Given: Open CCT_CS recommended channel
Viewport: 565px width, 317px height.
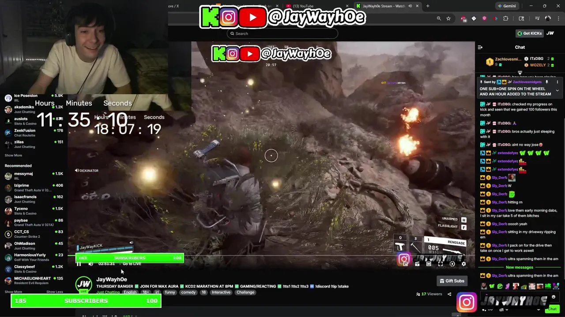Looking at the screenshot, I should pos(34,234).
